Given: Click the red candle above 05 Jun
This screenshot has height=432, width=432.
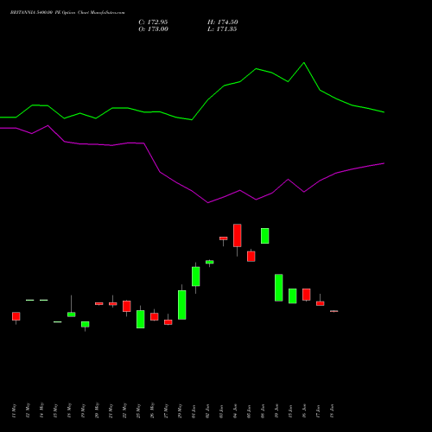Looking at the screenshot, I should click(x=251, y=257).
